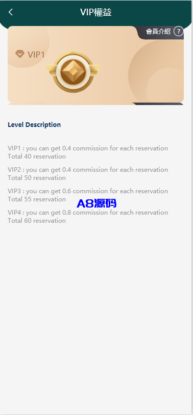The width and height of the screenshot is (193, 415).
Task: Select the VIP1 0.4 commission line
Action: [x=88, y=148]
